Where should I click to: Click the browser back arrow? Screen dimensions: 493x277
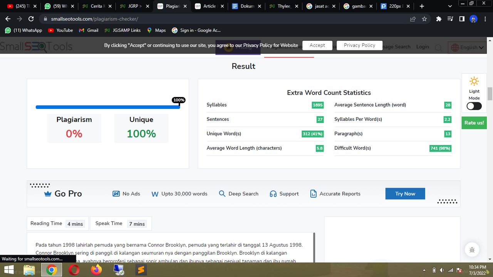coord(8,18)
